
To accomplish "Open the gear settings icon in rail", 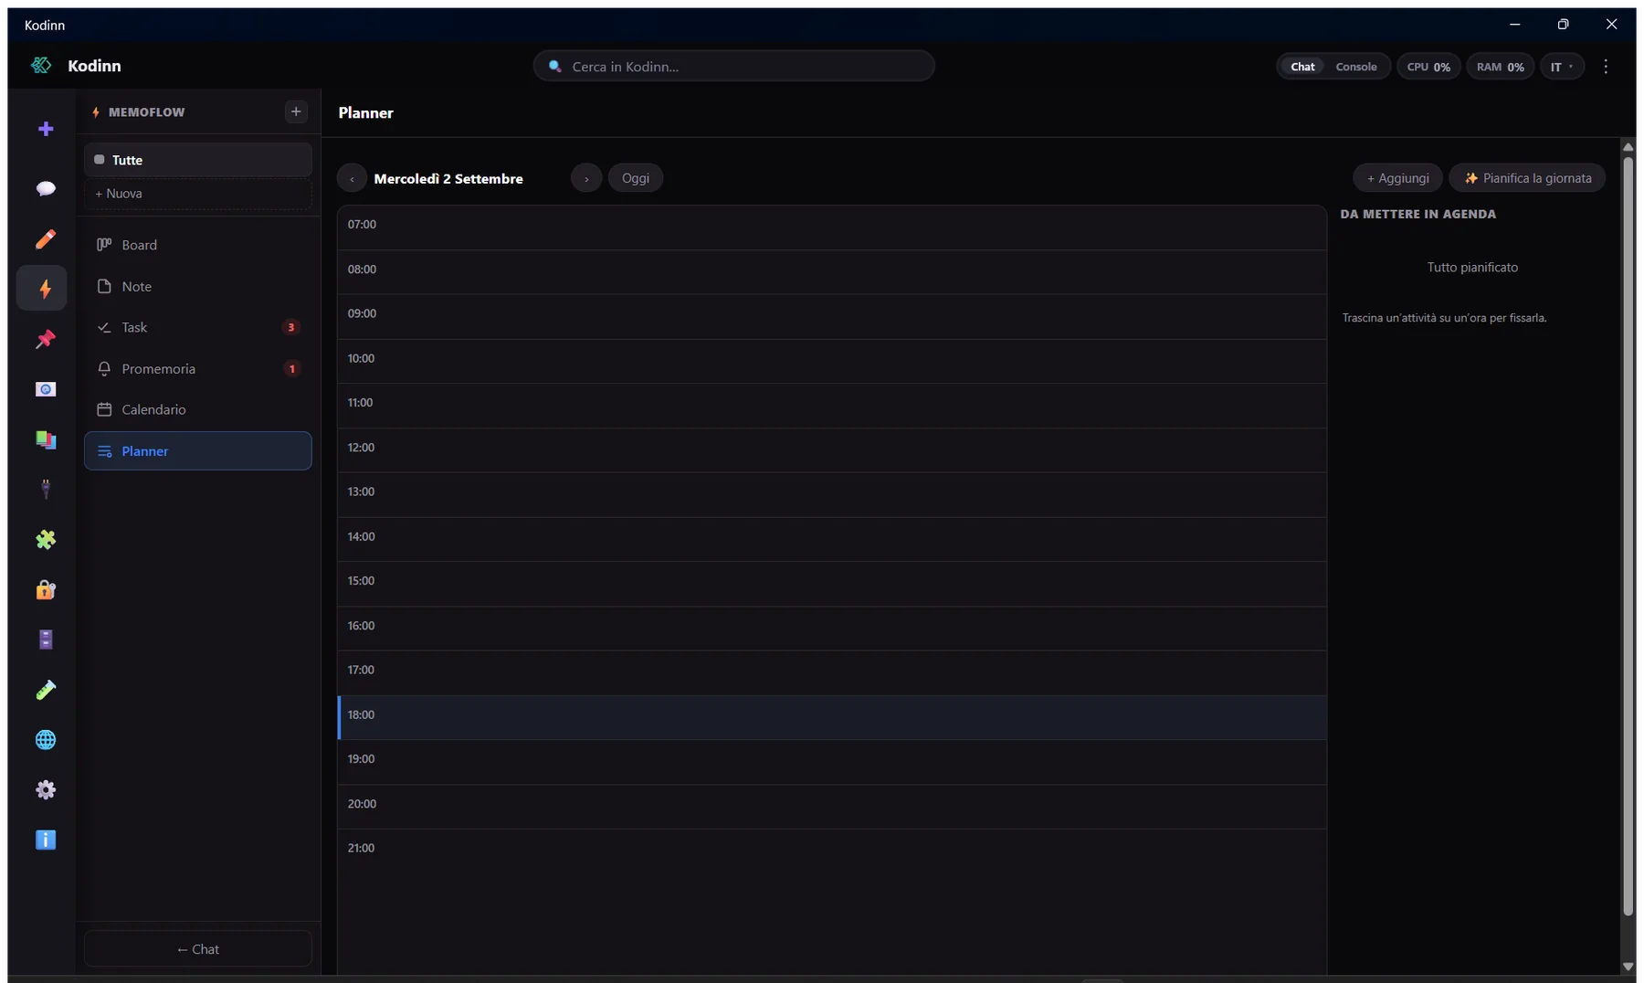I will 46,789.
